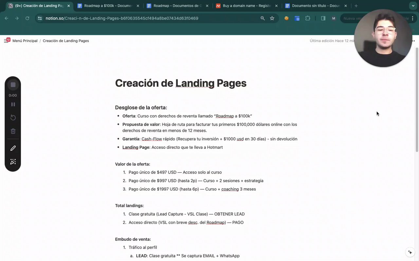Toggle the browser side panel icon

(x=323, y=18)
